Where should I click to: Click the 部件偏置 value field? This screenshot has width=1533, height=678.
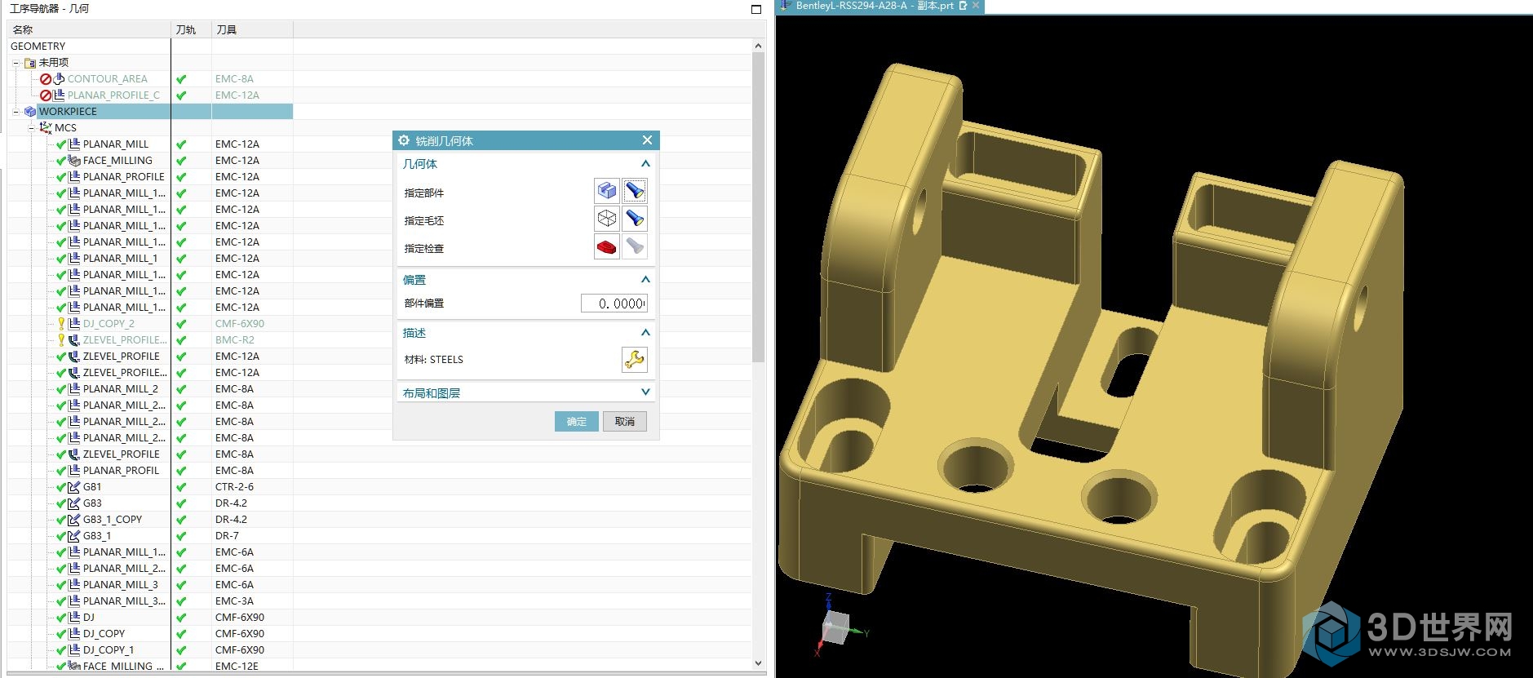[614, 304]
